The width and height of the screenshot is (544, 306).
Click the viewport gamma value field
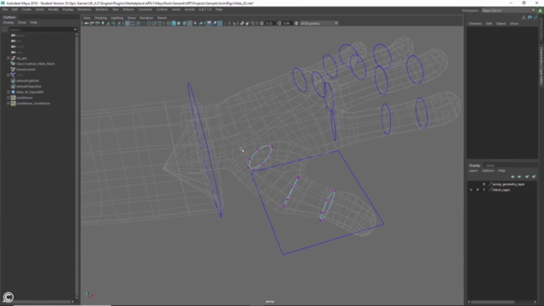click(286, 23)
